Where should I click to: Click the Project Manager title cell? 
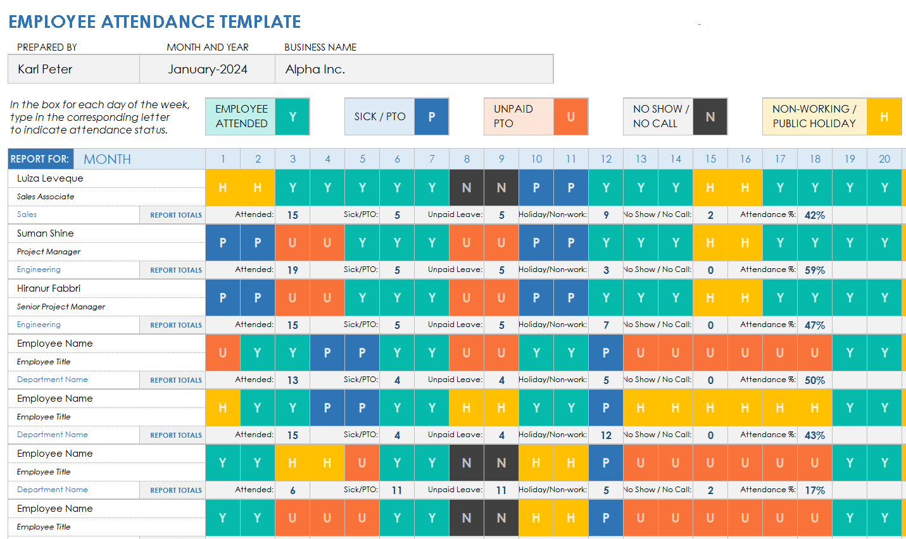point(106,252)
